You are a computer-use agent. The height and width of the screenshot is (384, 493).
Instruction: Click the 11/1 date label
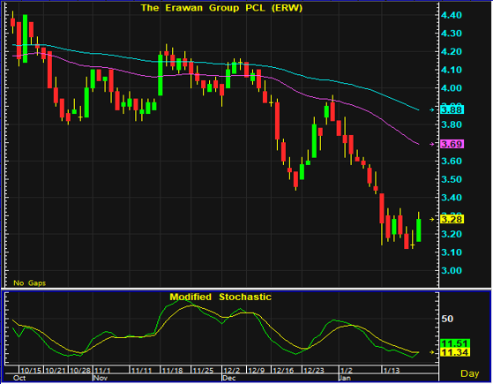click(x=103, y=370)
